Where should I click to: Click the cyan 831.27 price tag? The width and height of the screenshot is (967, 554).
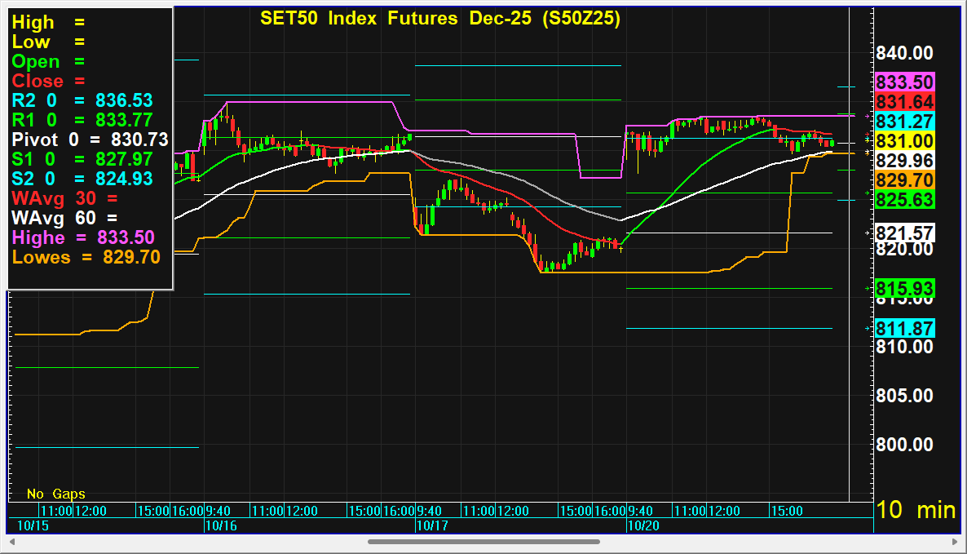coord(904,121)
